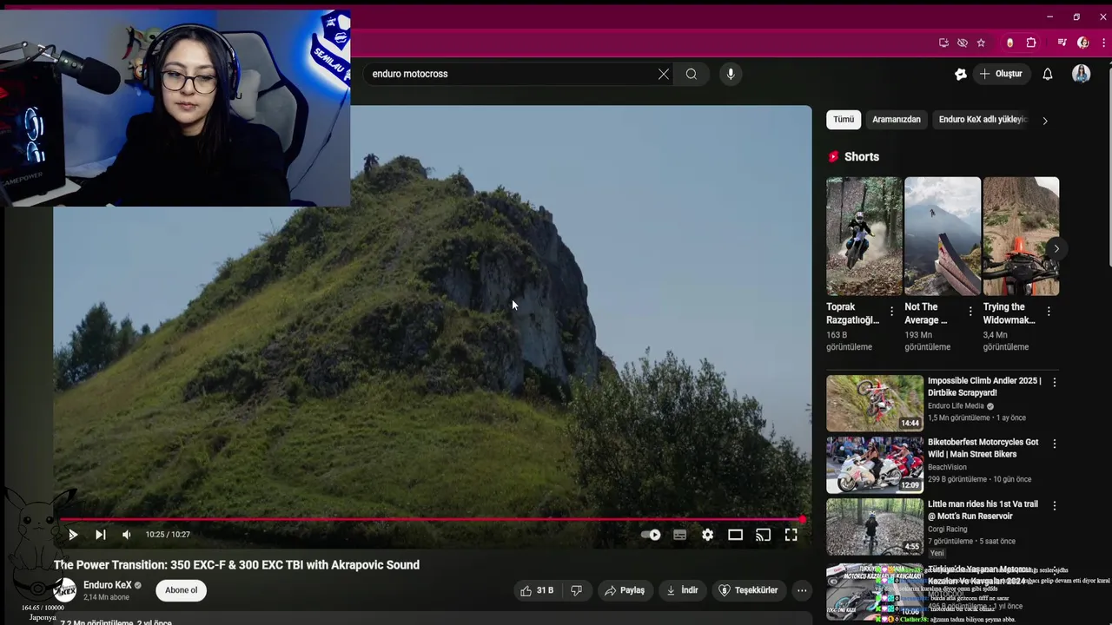
Task: Click the install app icon in address bar
Action: pyautogui.click(x=943, y=43)
